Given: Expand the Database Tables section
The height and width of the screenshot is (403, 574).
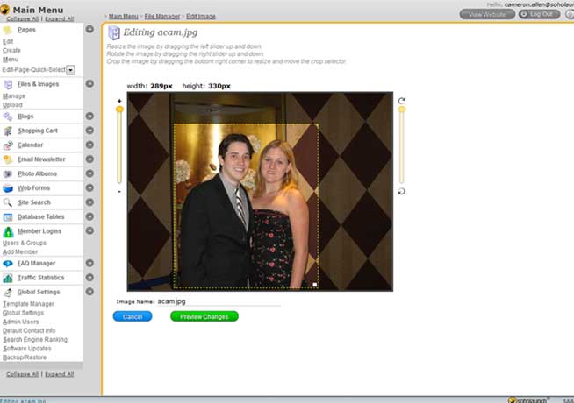Looking at the screenshot, I should [90, 216].
